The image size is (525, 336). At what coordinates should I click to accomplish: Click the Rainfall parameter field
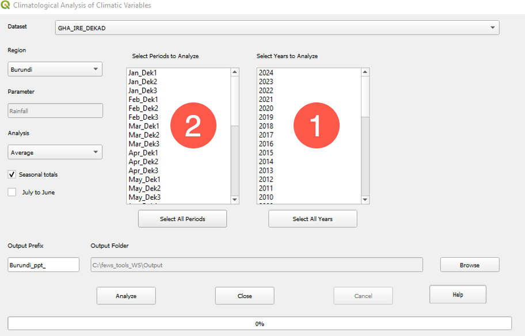point(55,110)
